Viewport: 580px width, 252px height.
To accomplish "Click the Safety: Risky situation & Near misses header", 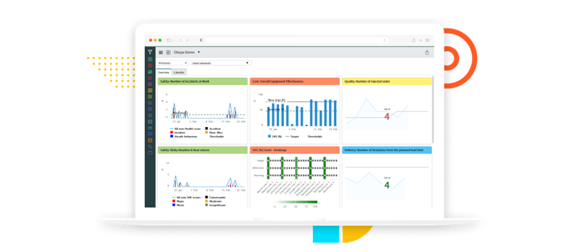I will (202, 150).
